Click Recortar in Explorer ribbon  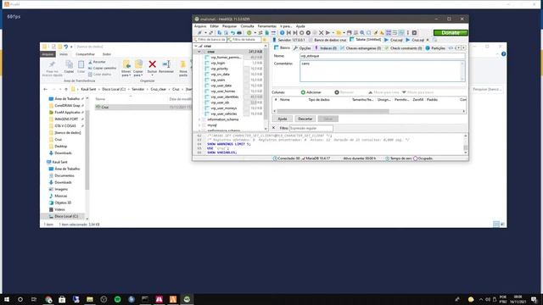point(97,62)
